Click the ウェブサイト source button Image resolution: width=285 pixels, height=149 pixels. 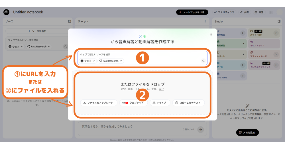[x=133, y=103]
